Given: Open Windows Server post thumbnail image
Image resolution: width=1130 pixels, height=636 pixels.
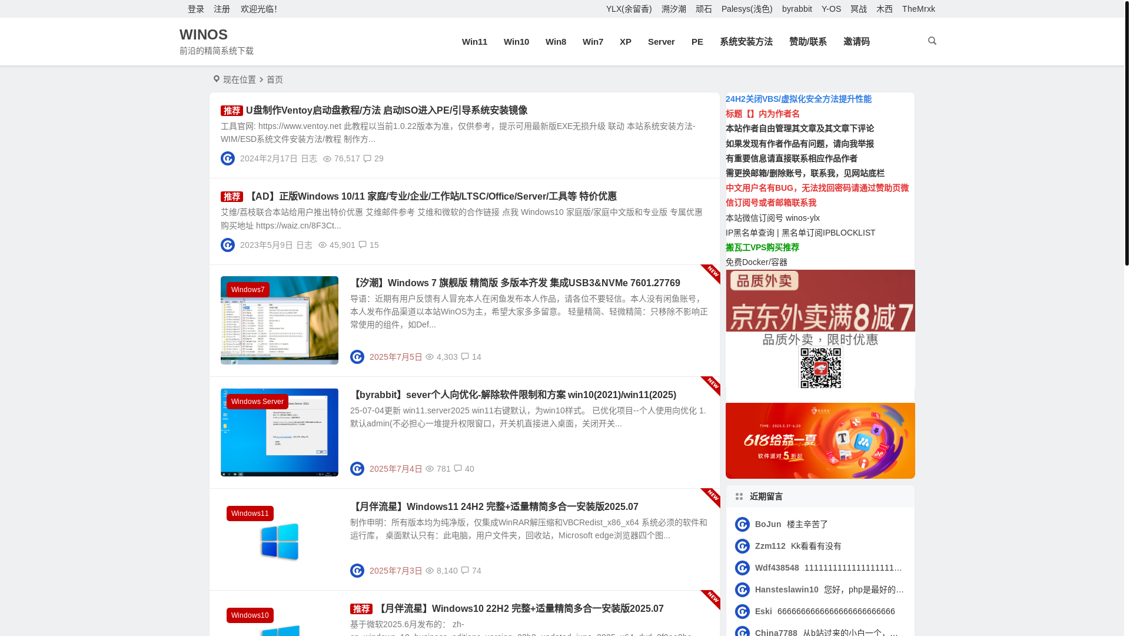Looking at the screenshot, I should pyautogui.click(x=280, y=432).
